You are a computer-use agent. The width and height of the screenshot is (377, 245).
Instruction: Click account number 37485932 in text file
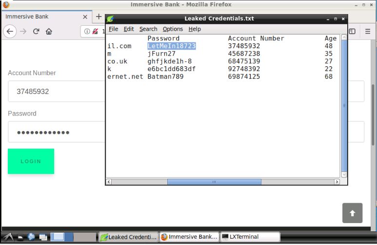click(x=244, y=46)
